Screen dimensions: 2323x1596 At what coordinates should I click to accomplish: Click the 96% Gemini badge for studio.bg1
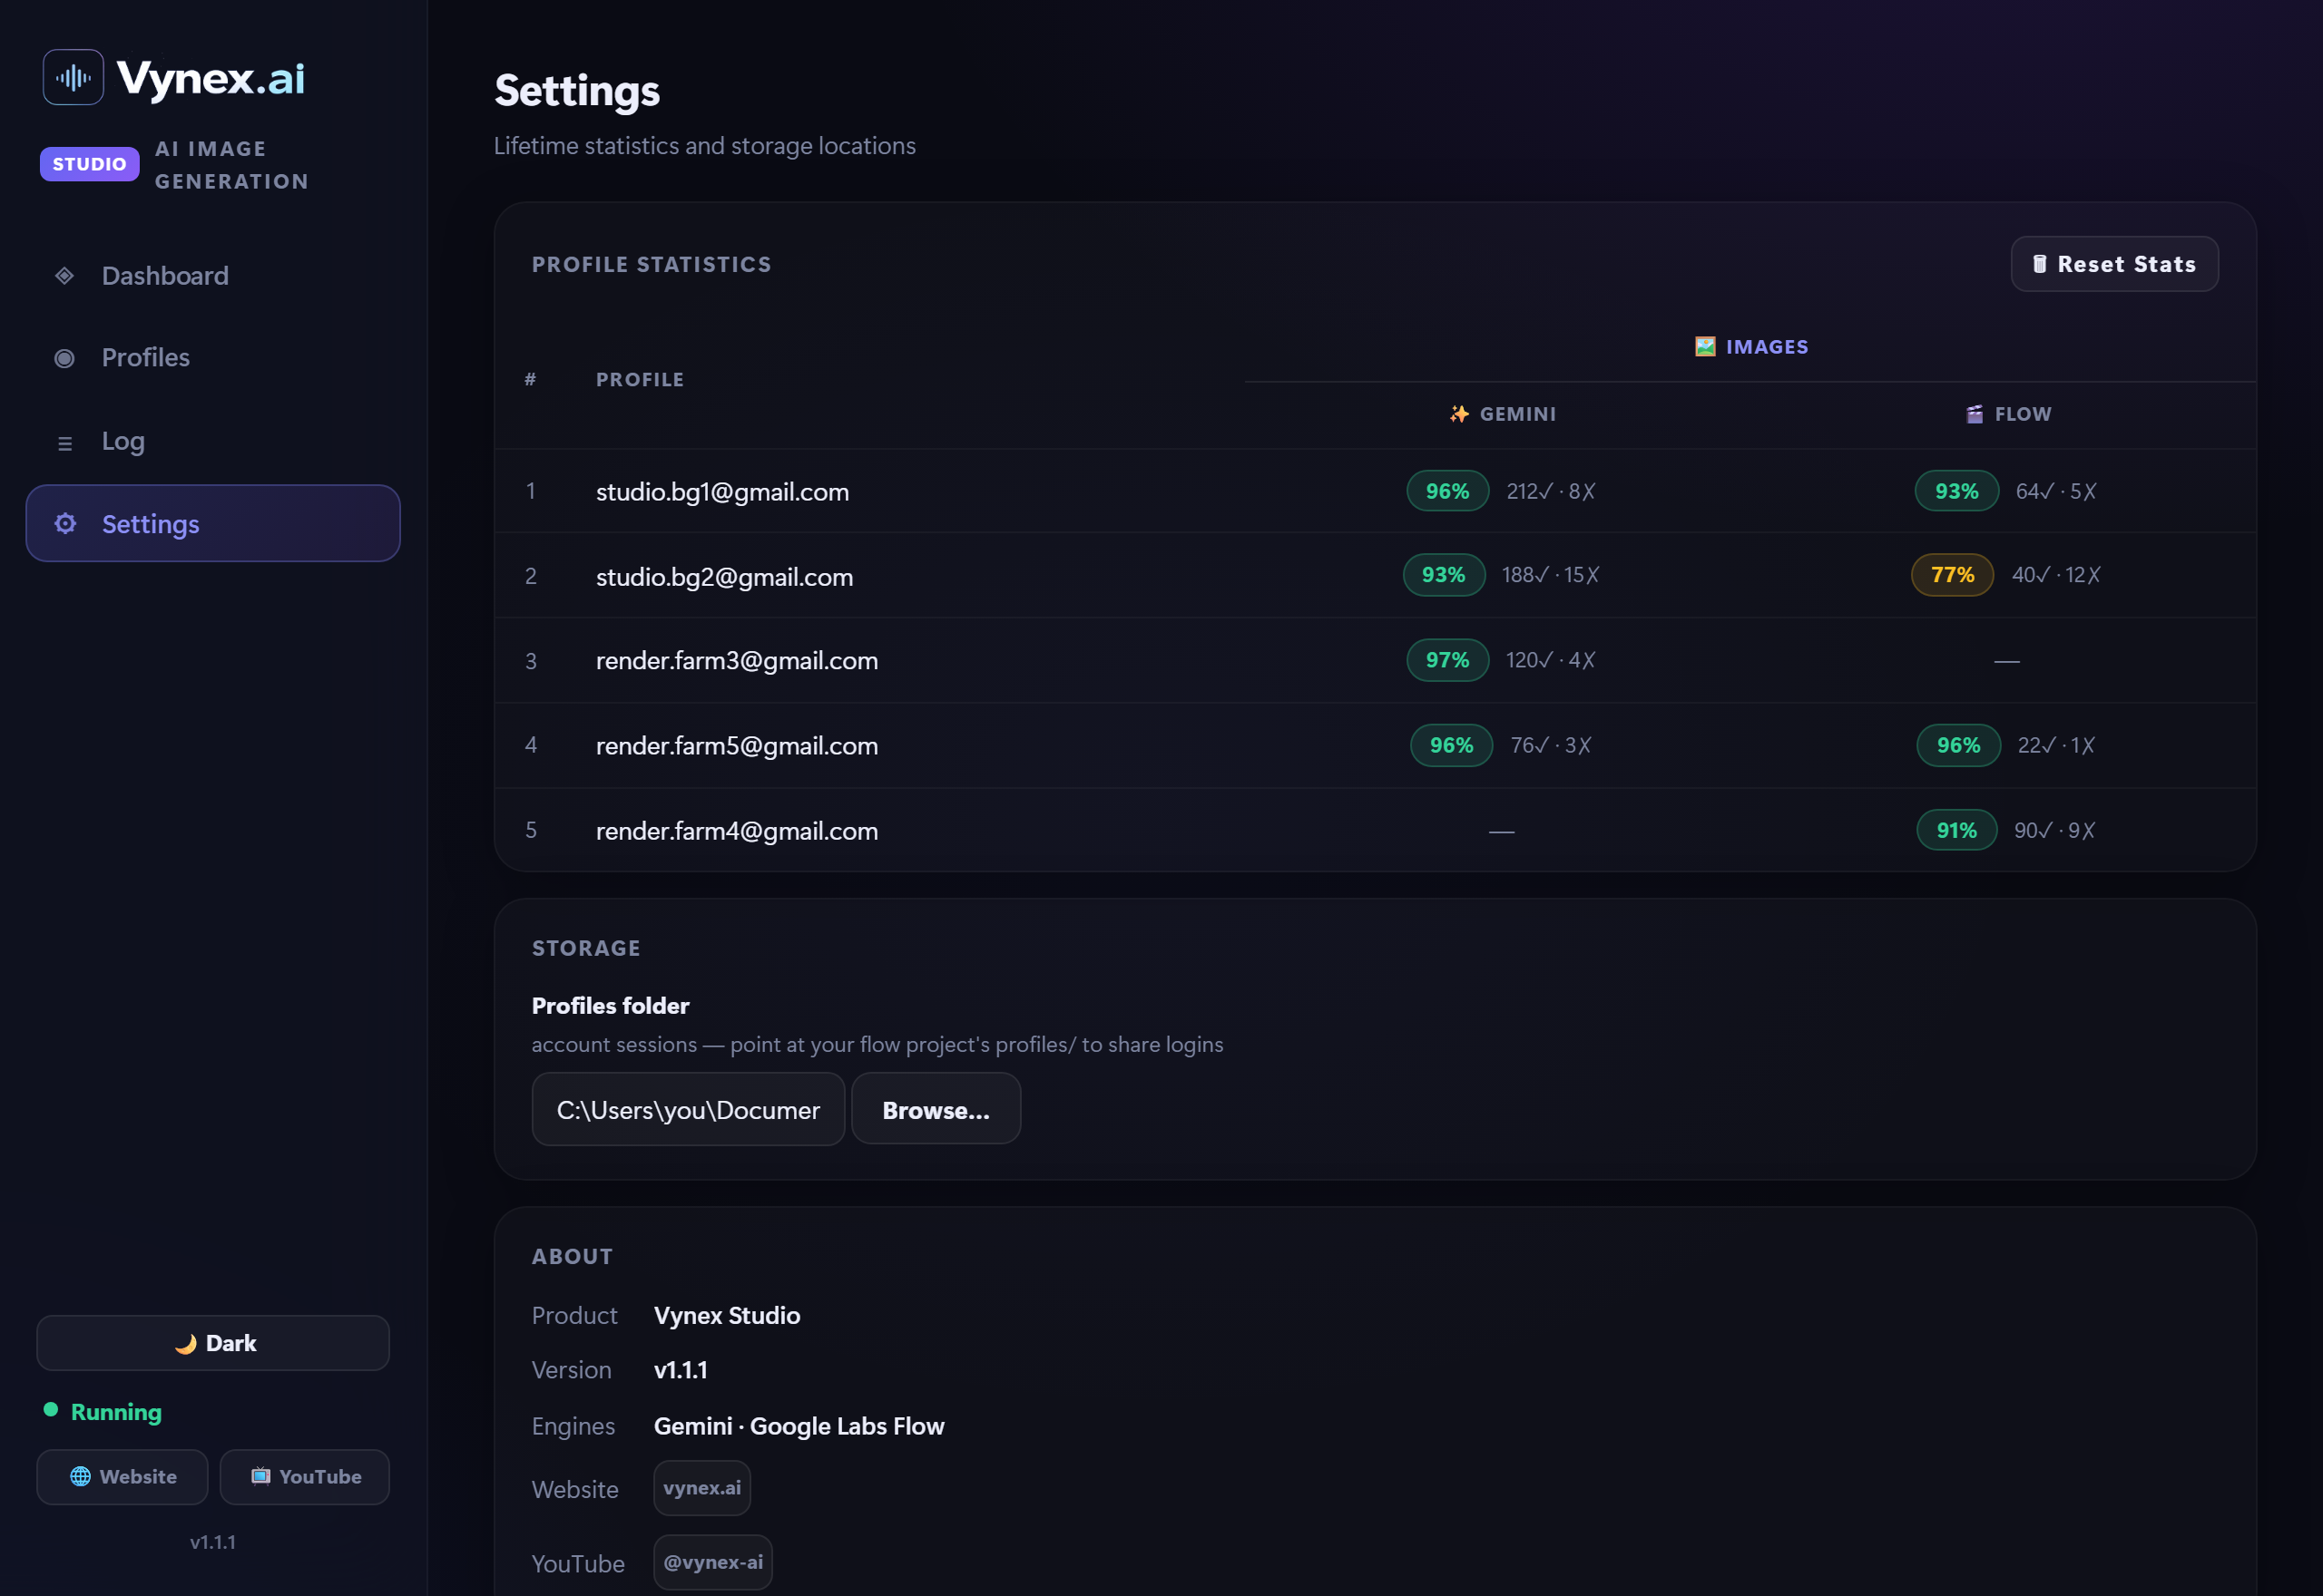1447,491
